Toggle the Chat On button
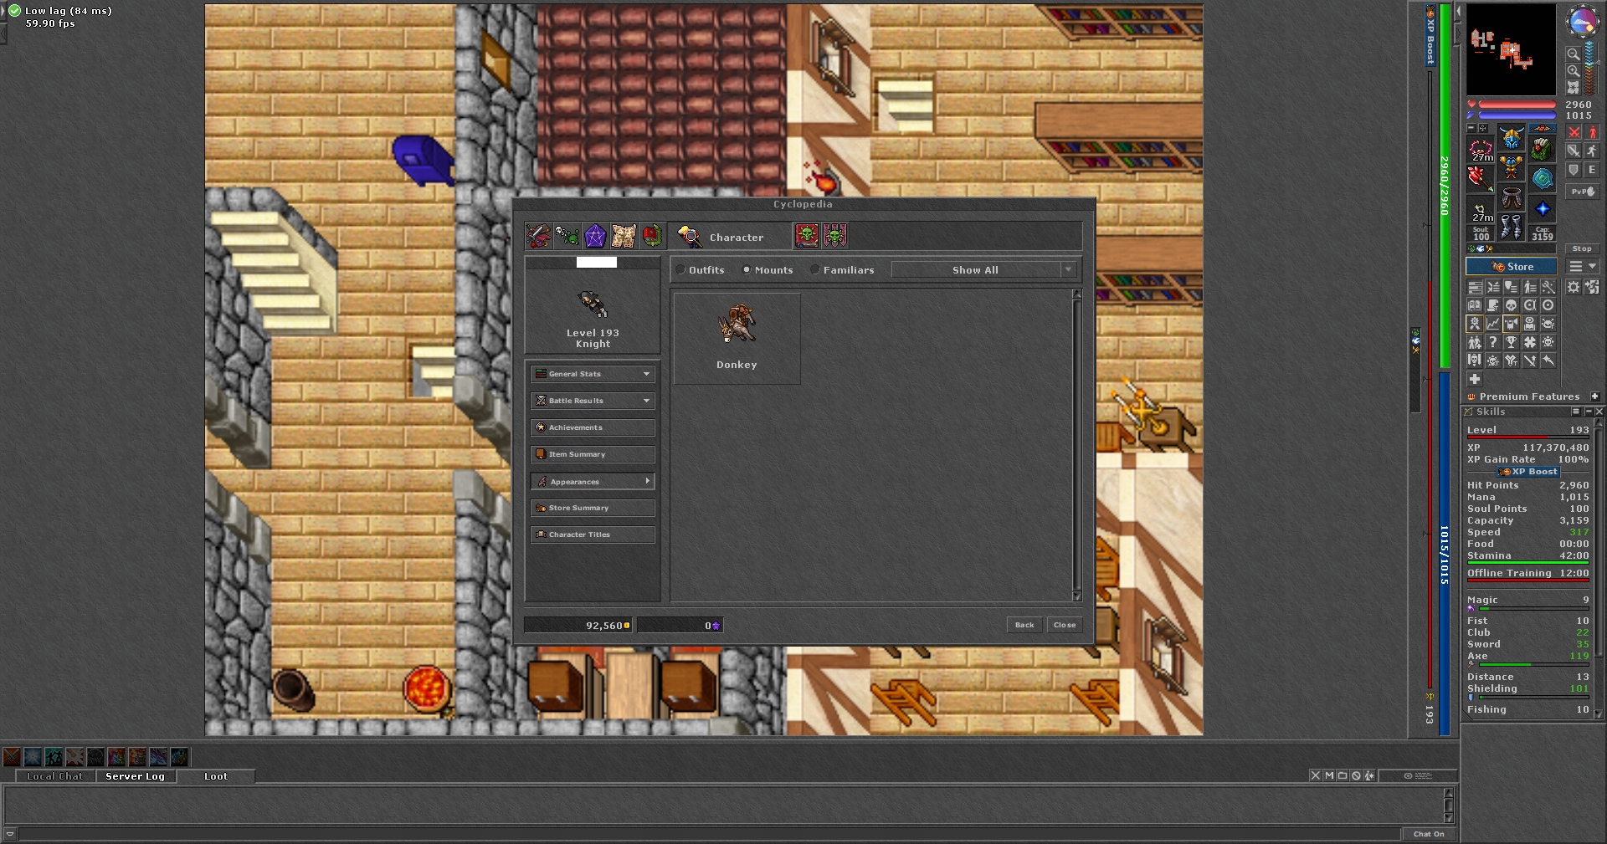This screenshot has width=1607, height=844. (x=1429, y=834)
